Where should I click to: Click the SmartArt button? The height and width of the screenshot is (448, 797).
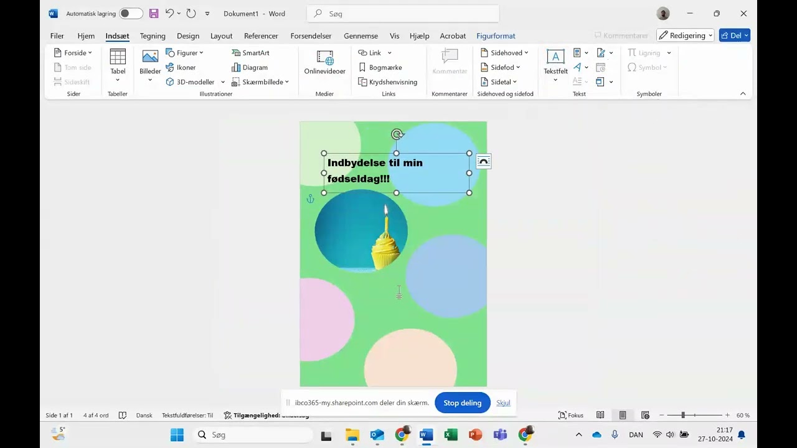coord(250,53)
